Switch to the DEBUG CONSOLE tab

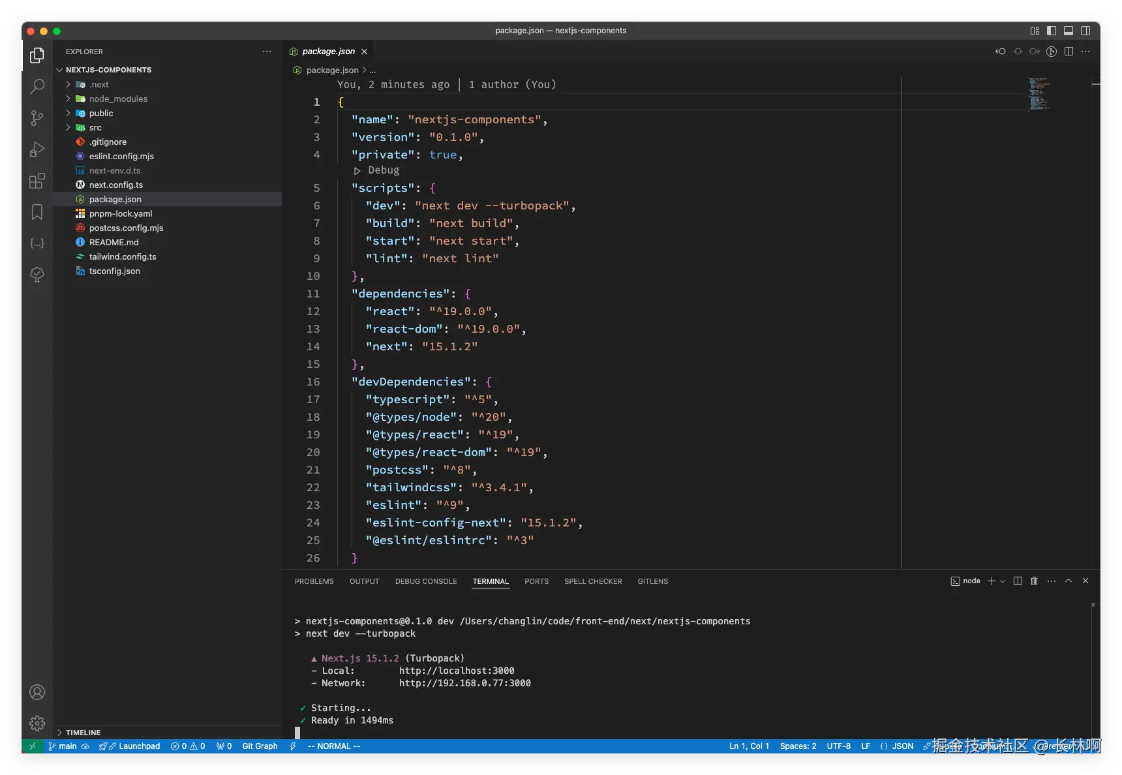point(425,581)
